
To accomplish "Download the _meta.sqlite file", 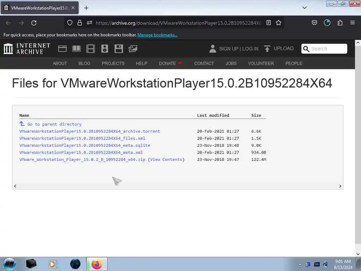I will click(x=85, y=145).
